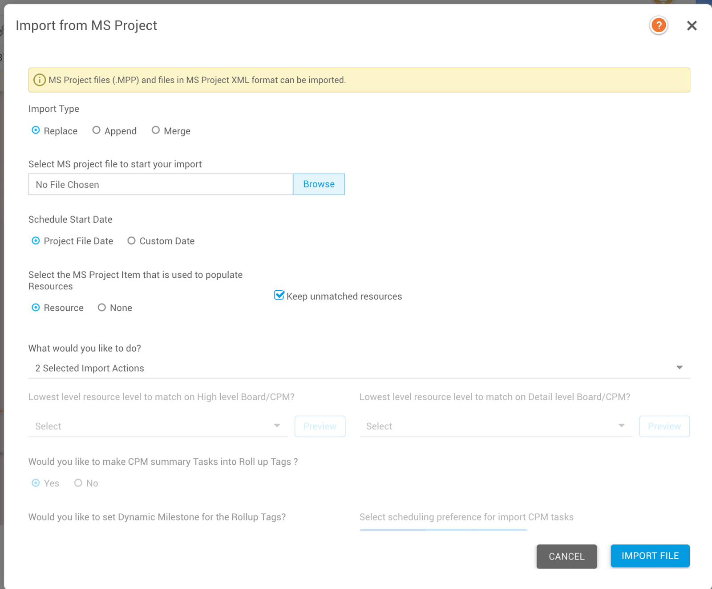
Task: Open Detail level Board/CPM Select dropdown
Action: point(496,426)
